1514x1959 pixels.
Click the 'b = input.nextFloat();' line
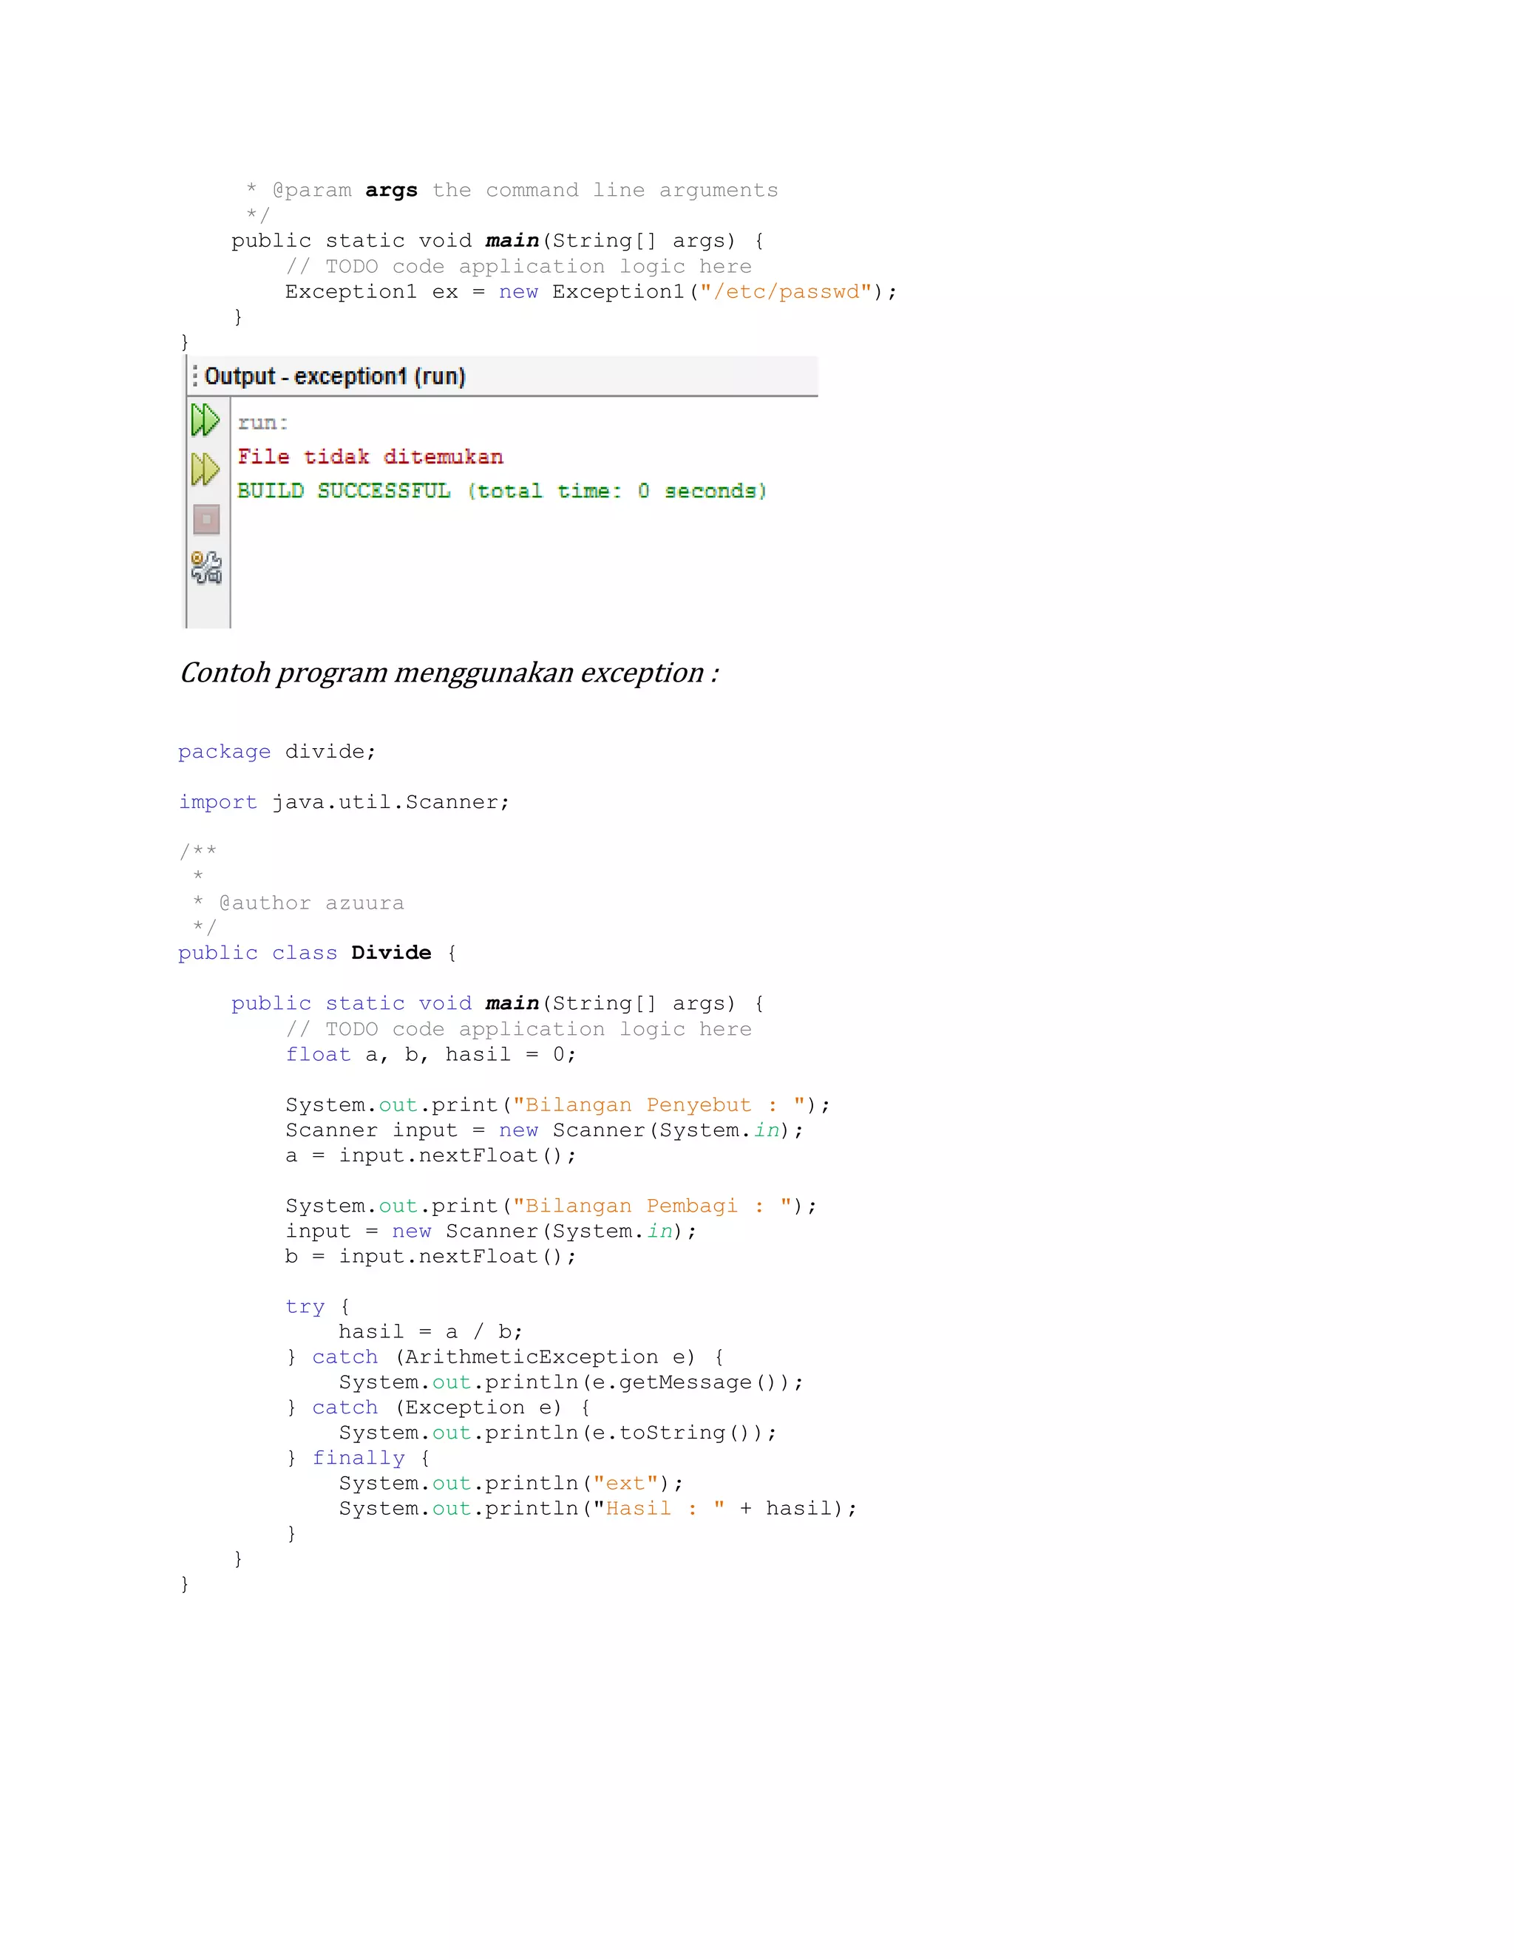[430, 1257]
